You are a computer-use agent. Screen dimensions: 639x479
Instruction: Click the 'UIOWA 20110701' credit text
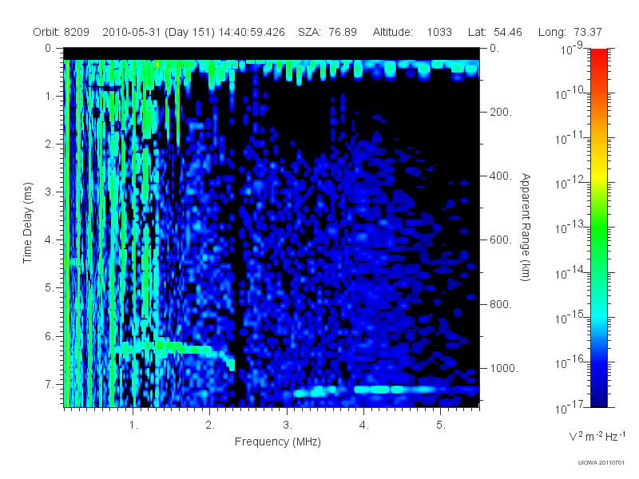(x=601, y=462)
